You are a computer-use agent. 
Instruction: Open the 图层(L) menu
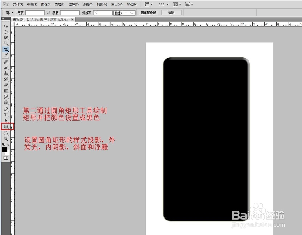click(59, 4)
